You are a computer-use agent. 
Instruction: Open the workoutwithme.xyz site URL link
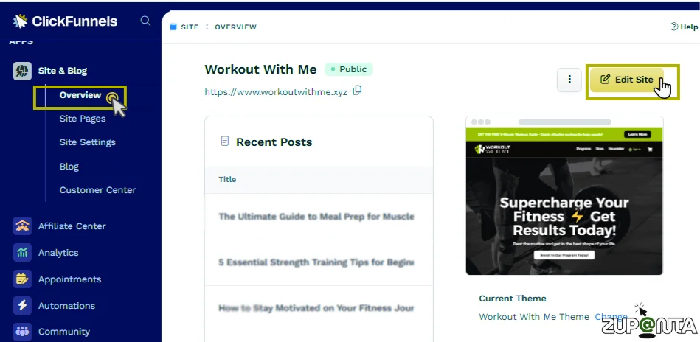tap(276, 92)
